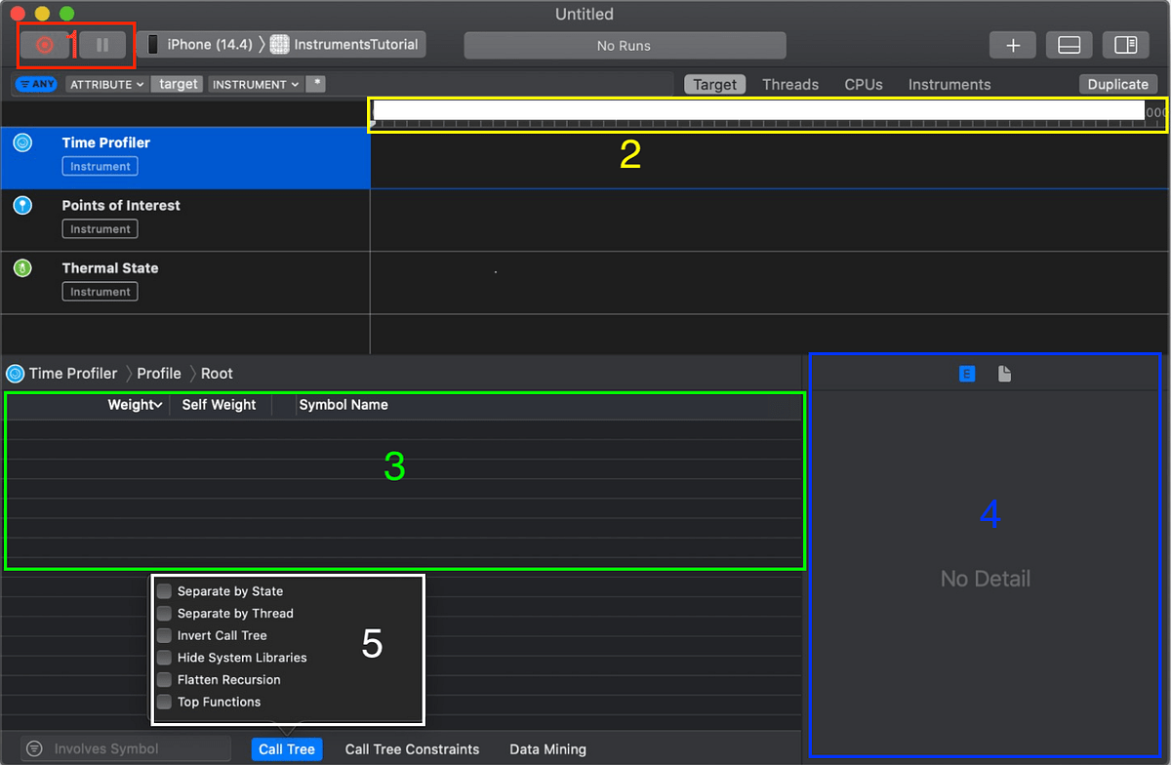Image resolution: width=1171 pixels, height=765 pixels.
Task: Click the ANY filter pill icon
Action: point(35,84)
